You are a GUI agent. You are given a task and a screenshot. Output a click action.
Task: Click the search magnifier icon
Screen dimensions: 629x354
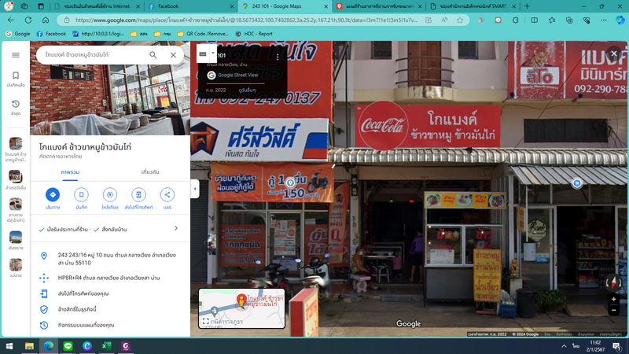tap(153, 54)
